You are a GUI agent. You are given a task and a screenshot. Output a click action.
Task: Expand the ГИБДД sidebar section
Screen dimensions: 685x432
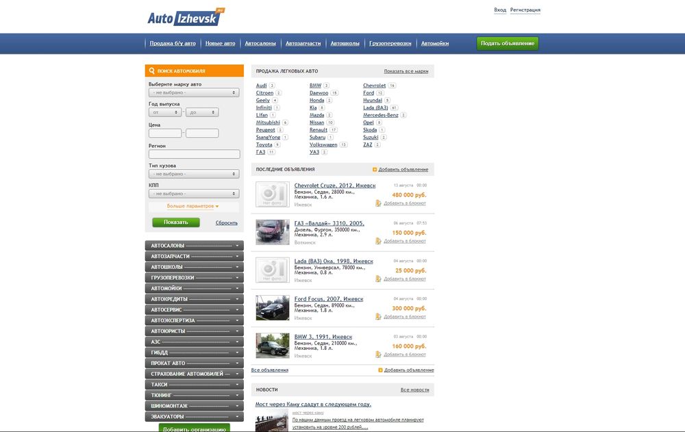point(195,353)
